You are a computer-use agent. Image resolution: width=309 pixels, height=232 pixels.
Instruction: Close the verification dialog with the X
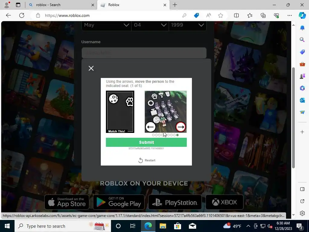pos(91,68)
